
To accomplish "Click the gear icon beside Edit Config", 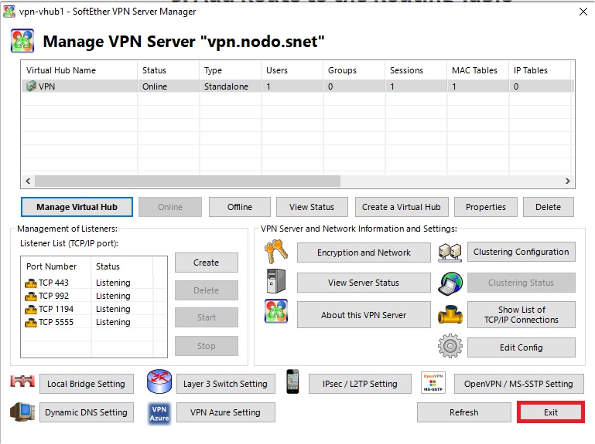I will 450,345.
